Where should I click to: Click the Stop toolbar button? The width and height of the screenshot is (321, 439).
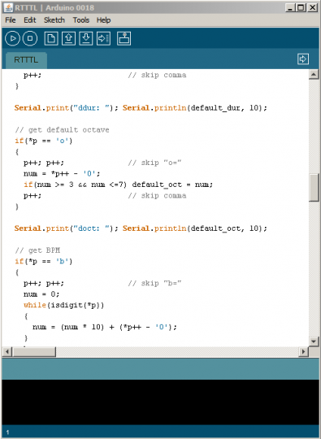coord(30,38)
